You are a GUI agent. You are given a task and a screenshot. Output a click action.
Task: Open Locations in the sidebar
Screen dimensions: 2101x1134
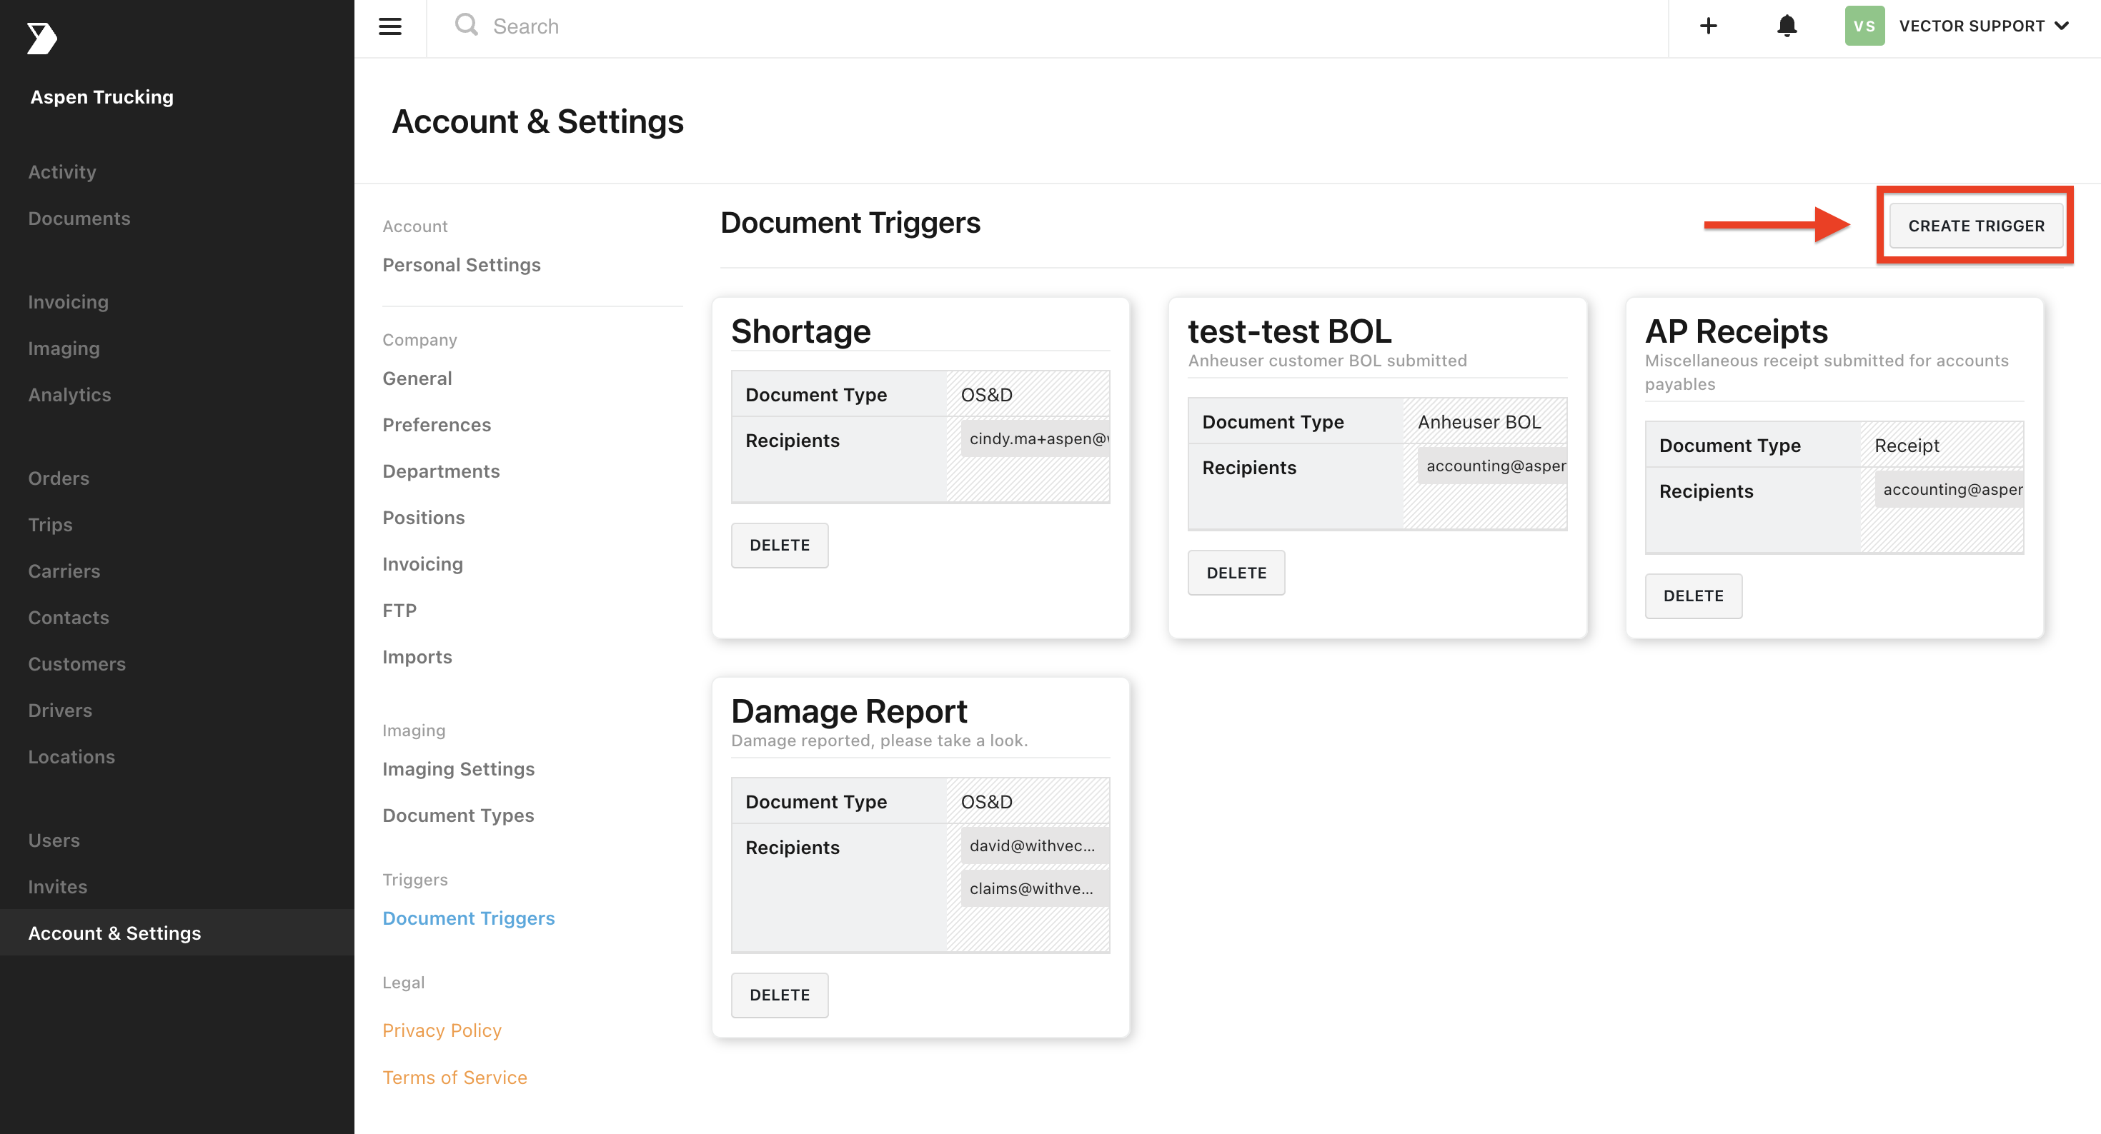click(71, 756)
